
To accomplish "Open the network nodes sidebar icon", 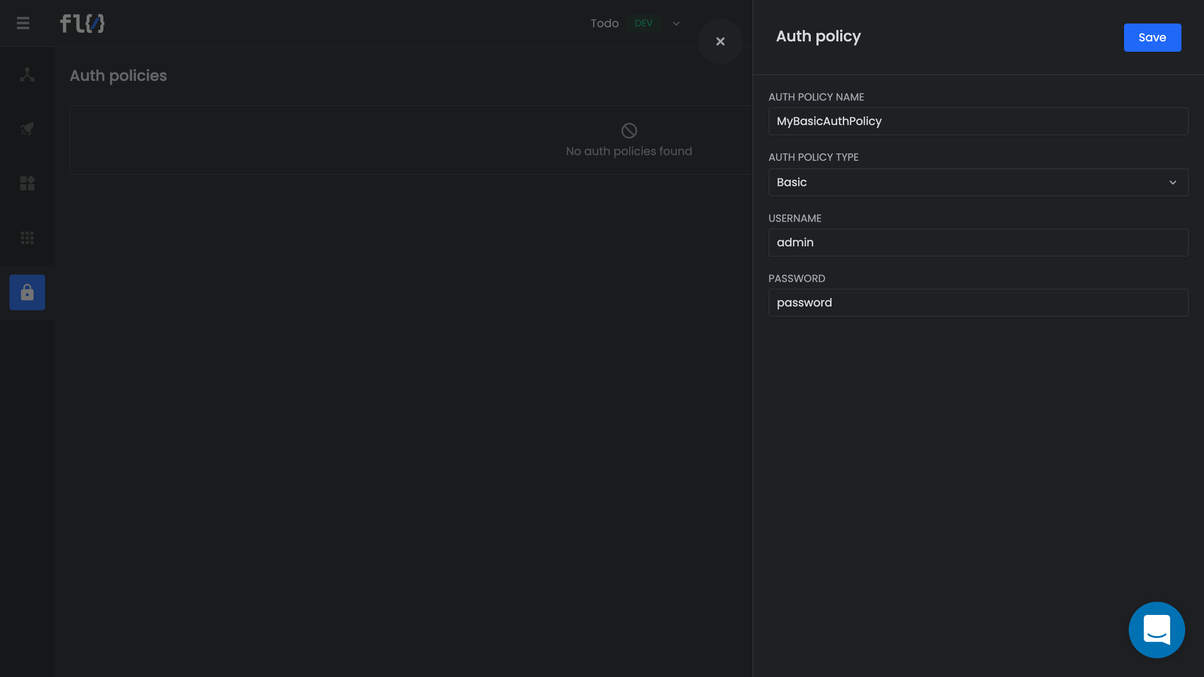I will pyautogui.click(x=27, y=74).
